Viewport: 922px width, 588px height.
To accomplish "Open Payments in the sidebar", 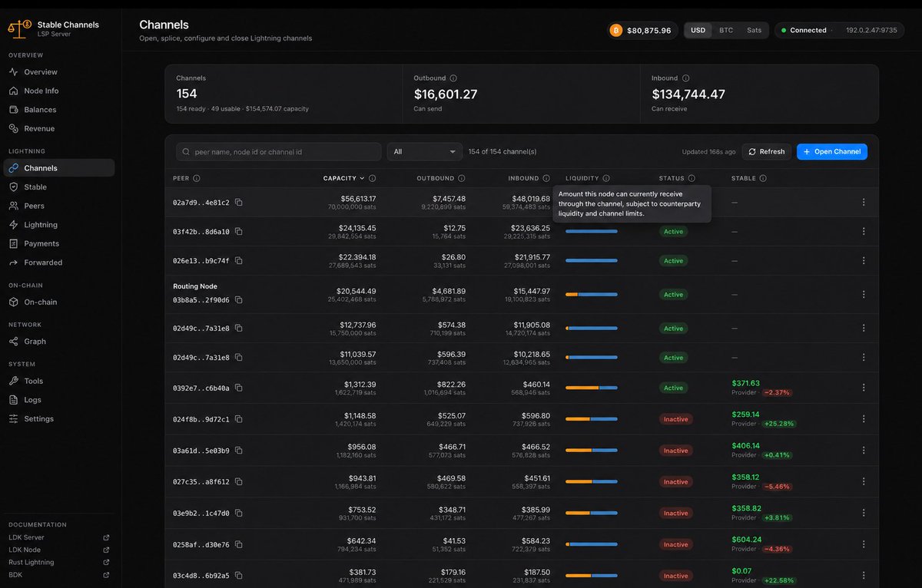I will (x=59, y=243).
